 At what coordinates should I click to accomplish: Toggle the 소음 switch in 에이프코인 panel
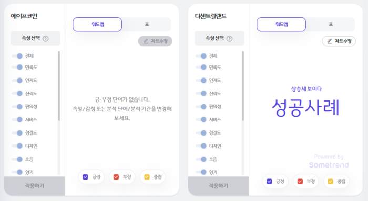17,159
